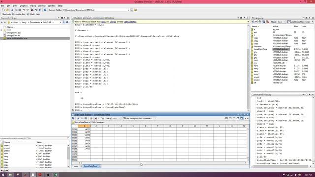Click the browse-for-folder ellipsis button
This screenshot has height=177, width=315.
pyautogui.click(x=132, y=10)
